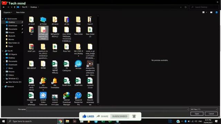
Task: Collapse the Quick access tree section
Action: (x=2, y=19)
